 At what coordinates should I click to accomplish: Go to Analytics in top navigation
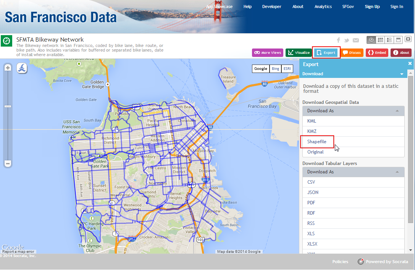323,6
